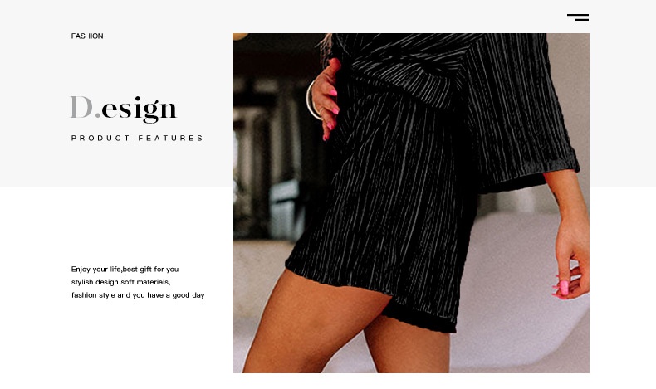Select the D.esign heading
656x389 pixels.
click(124, 109)
